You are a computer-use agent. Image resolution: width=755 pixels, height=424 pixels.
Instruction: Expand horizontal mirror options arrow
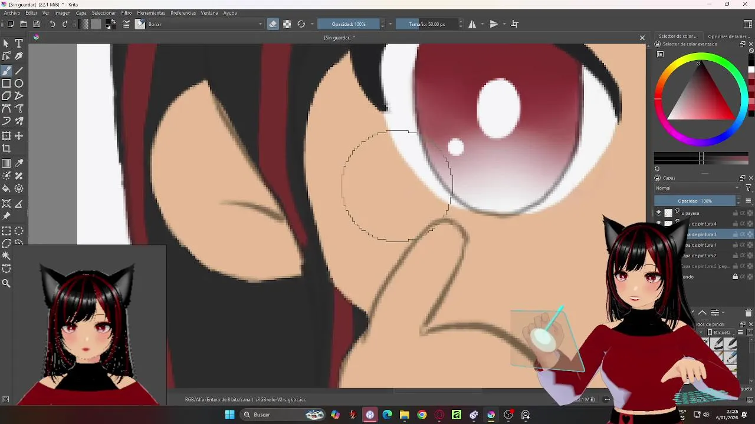point(482,24)
